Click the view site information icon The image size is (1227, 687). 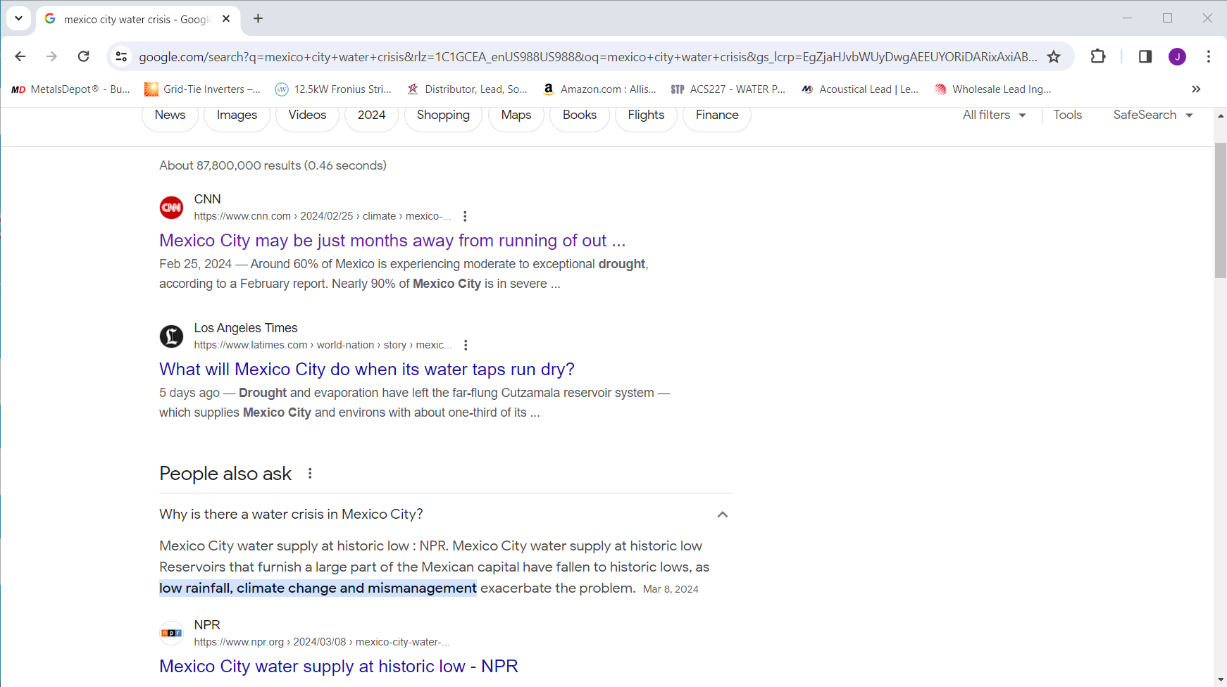click(x=122, y=56)
